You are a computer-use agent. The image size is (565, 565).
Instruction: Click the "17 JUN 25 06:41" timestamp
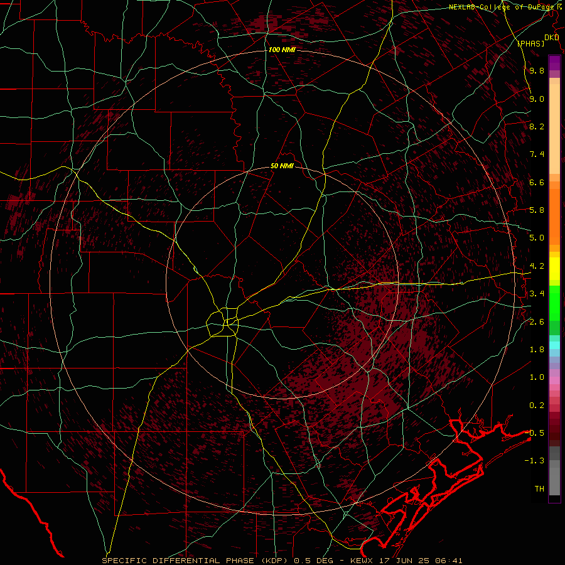[x=421, y=561]
